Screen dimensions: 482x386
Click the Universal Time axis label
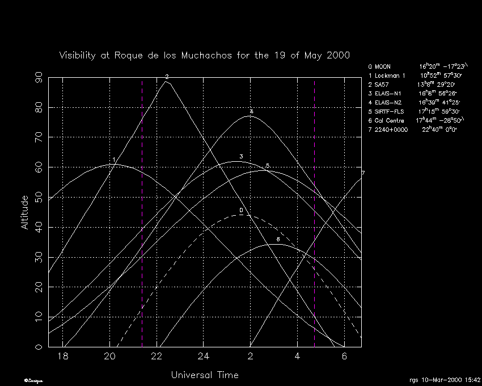[x=205, y=375]
